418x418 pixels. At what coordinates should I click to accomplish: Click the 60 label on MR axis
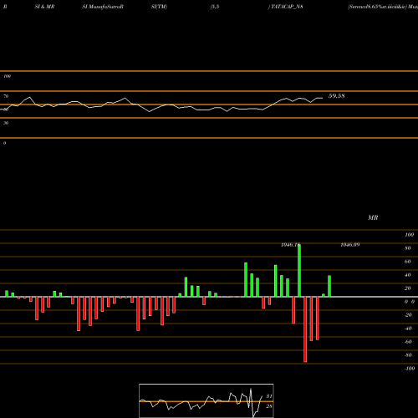[x=408, y=262]
